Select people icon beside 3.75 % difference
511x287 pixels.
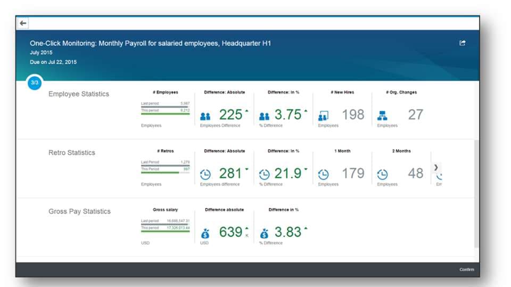point(265,116)
